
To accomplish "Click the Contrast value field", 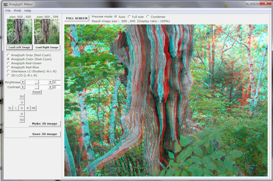I will point(57,87).
